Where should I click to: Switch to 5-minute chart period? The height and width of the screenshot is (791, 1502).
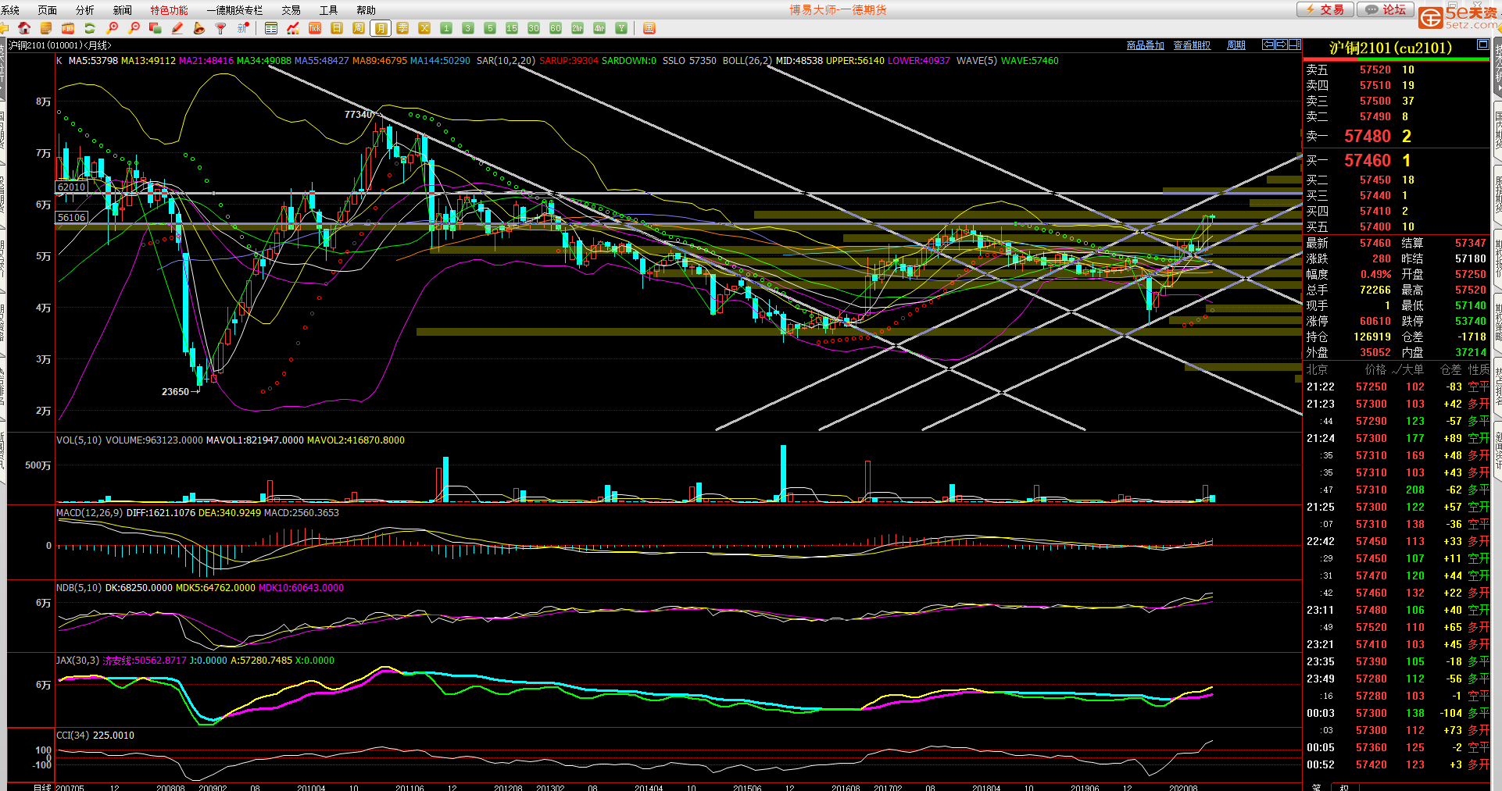click(x=490, y=28)
